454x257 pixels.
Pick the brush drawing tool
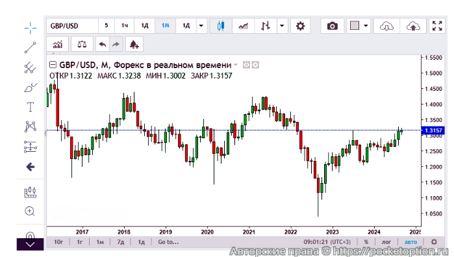(31, 88)
